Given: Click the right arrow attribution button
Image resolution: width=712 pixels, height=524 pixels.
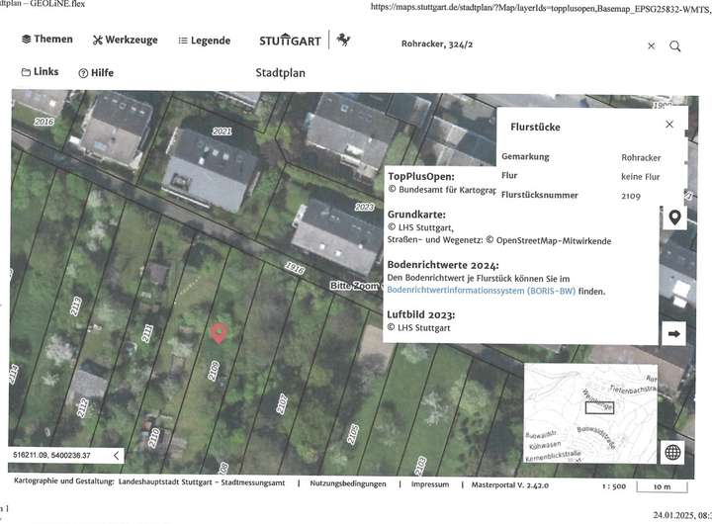Looking at the screenshot, I should pos(674,334).
